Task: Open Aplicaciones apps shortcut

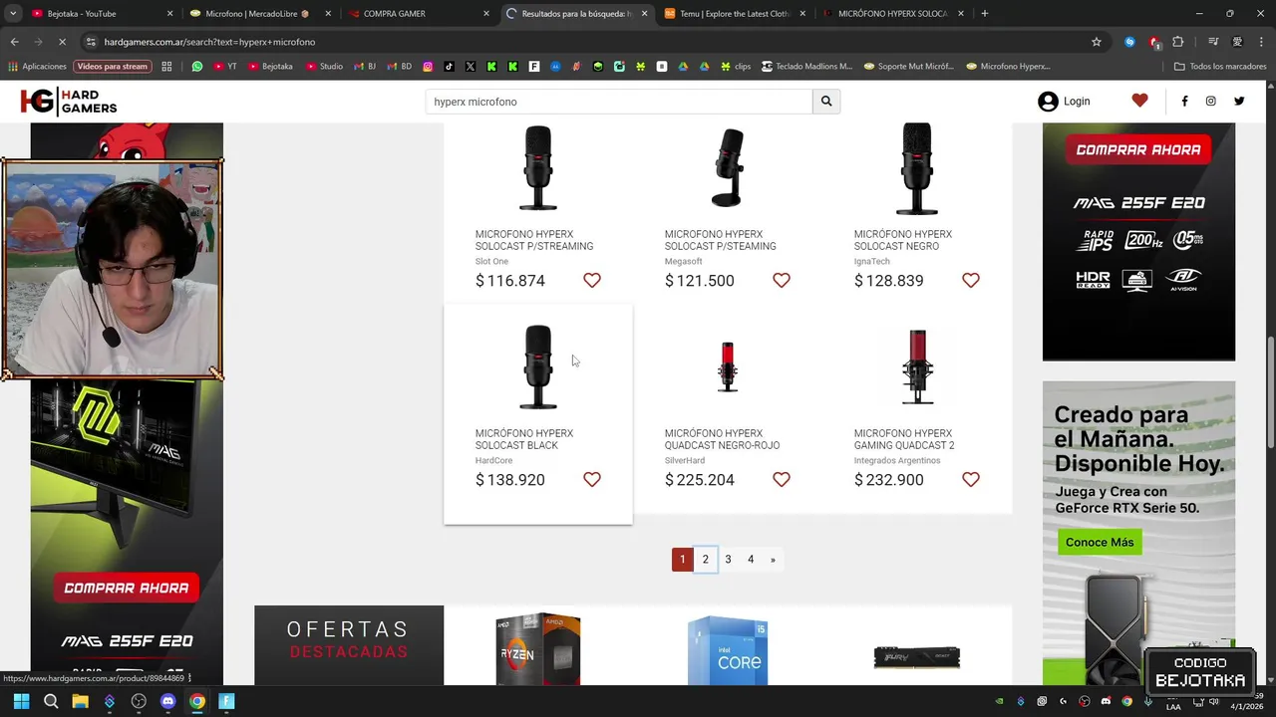Action: [x=38, y=67]
